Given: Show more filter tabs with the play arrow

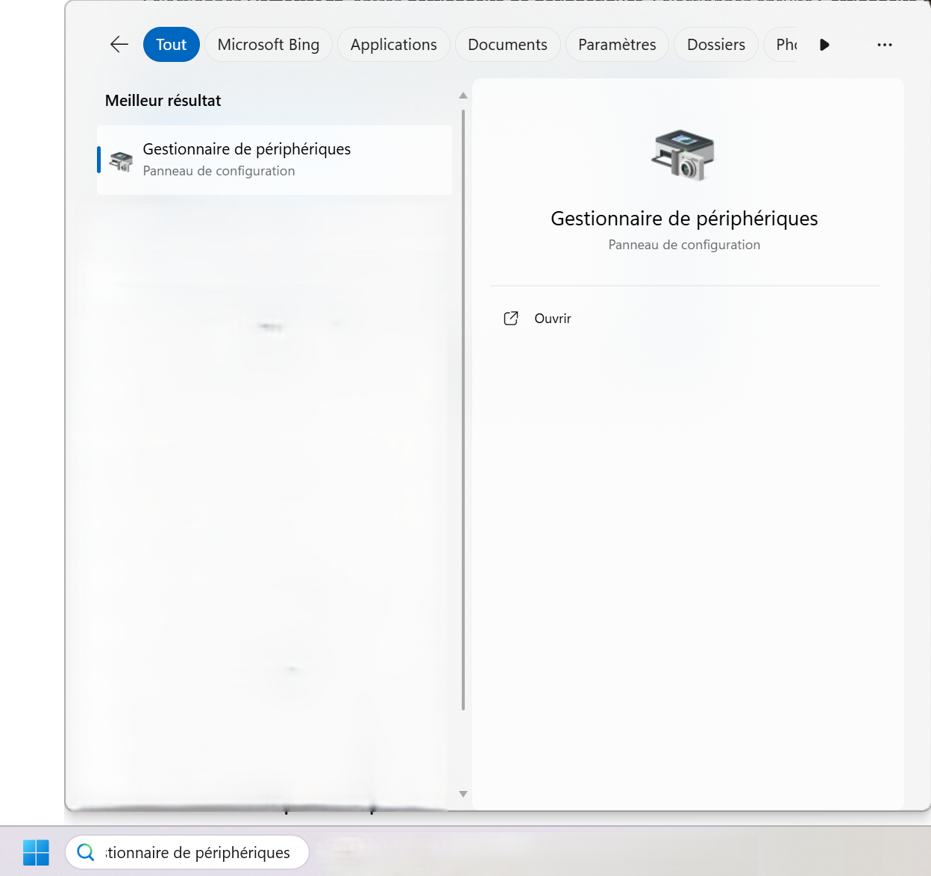Looking at the screenshot, I should 824,45.
